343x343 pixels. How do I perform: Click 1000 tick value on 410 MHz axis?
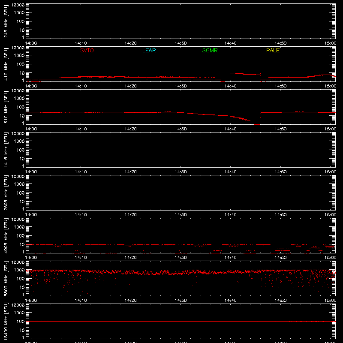pos(19,56)
